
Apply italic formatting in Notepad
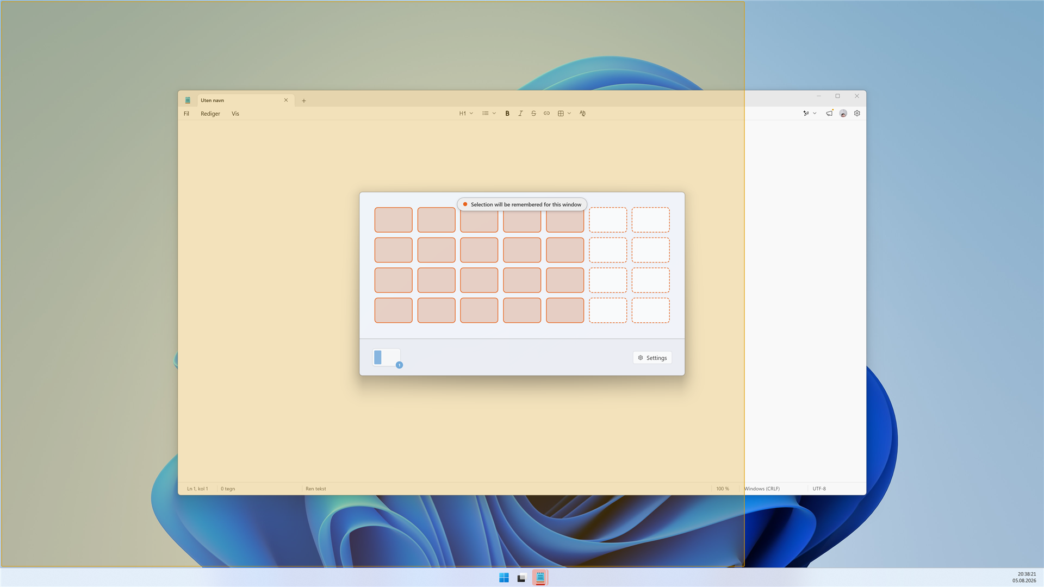(520, 114)
